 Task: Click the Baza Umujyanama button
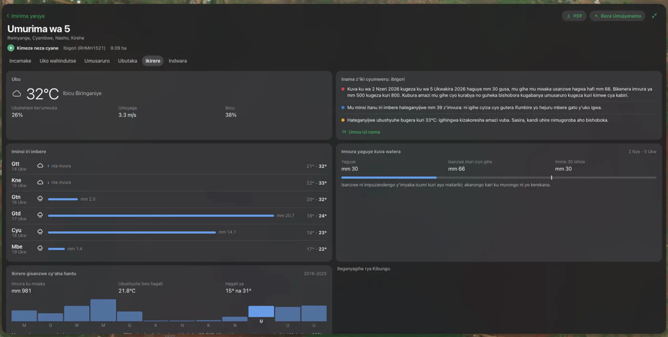tap(617, 16)
